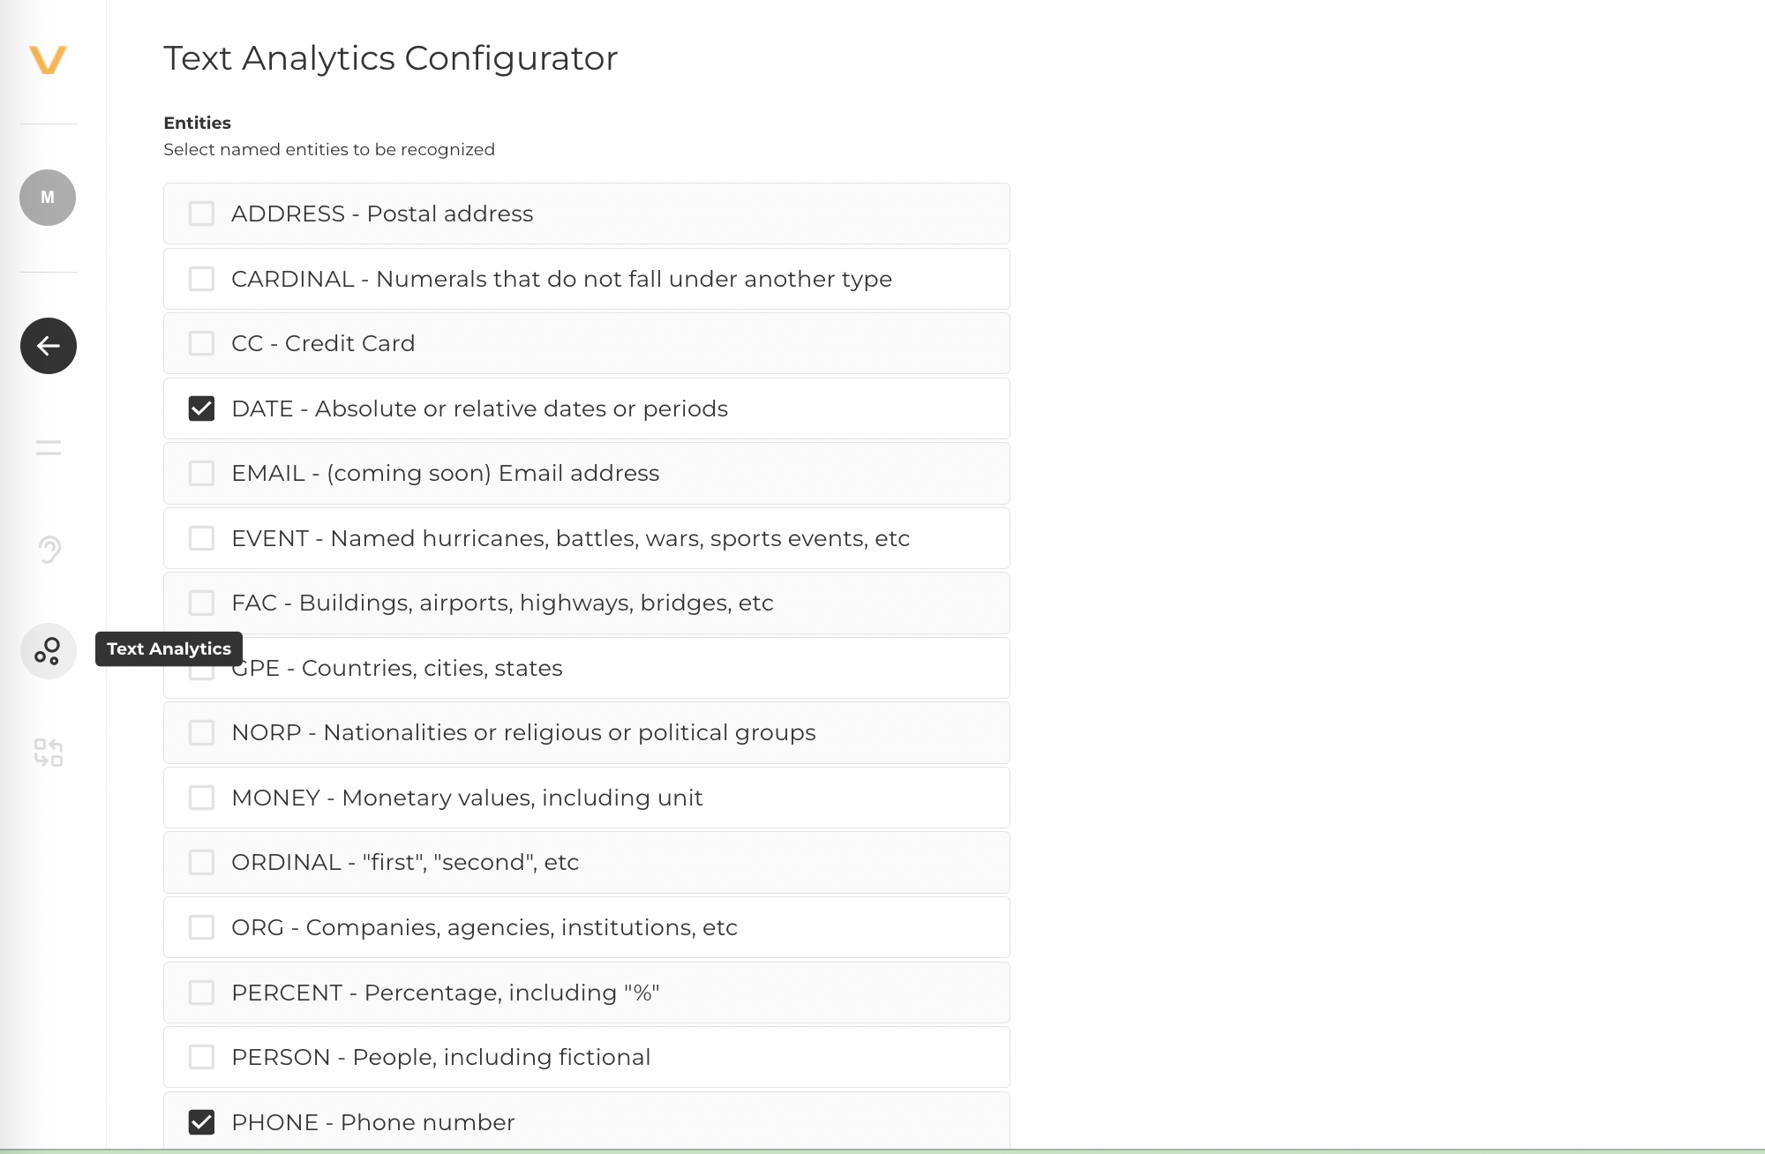Check the CARDINAL numerals checkbox

click(x=201, y=279)
